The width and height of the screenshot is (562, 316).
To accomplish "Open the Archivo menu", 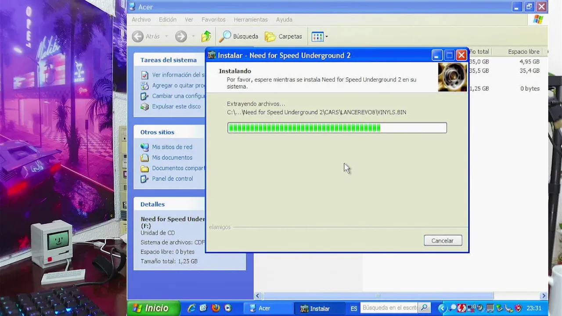I will tap(141, 20).
